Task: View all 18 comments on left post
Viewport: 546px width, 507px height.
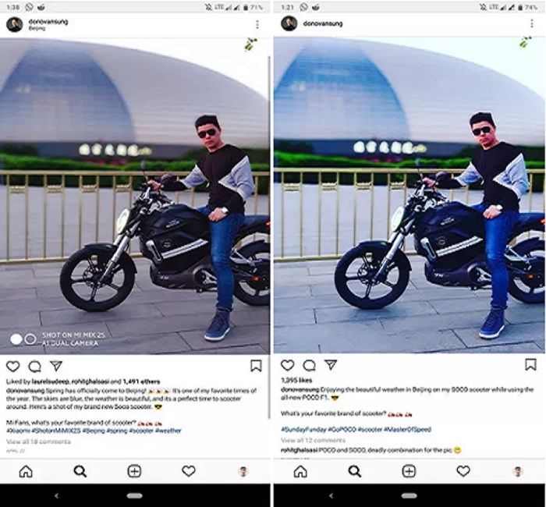Action: tap(38, 441)
